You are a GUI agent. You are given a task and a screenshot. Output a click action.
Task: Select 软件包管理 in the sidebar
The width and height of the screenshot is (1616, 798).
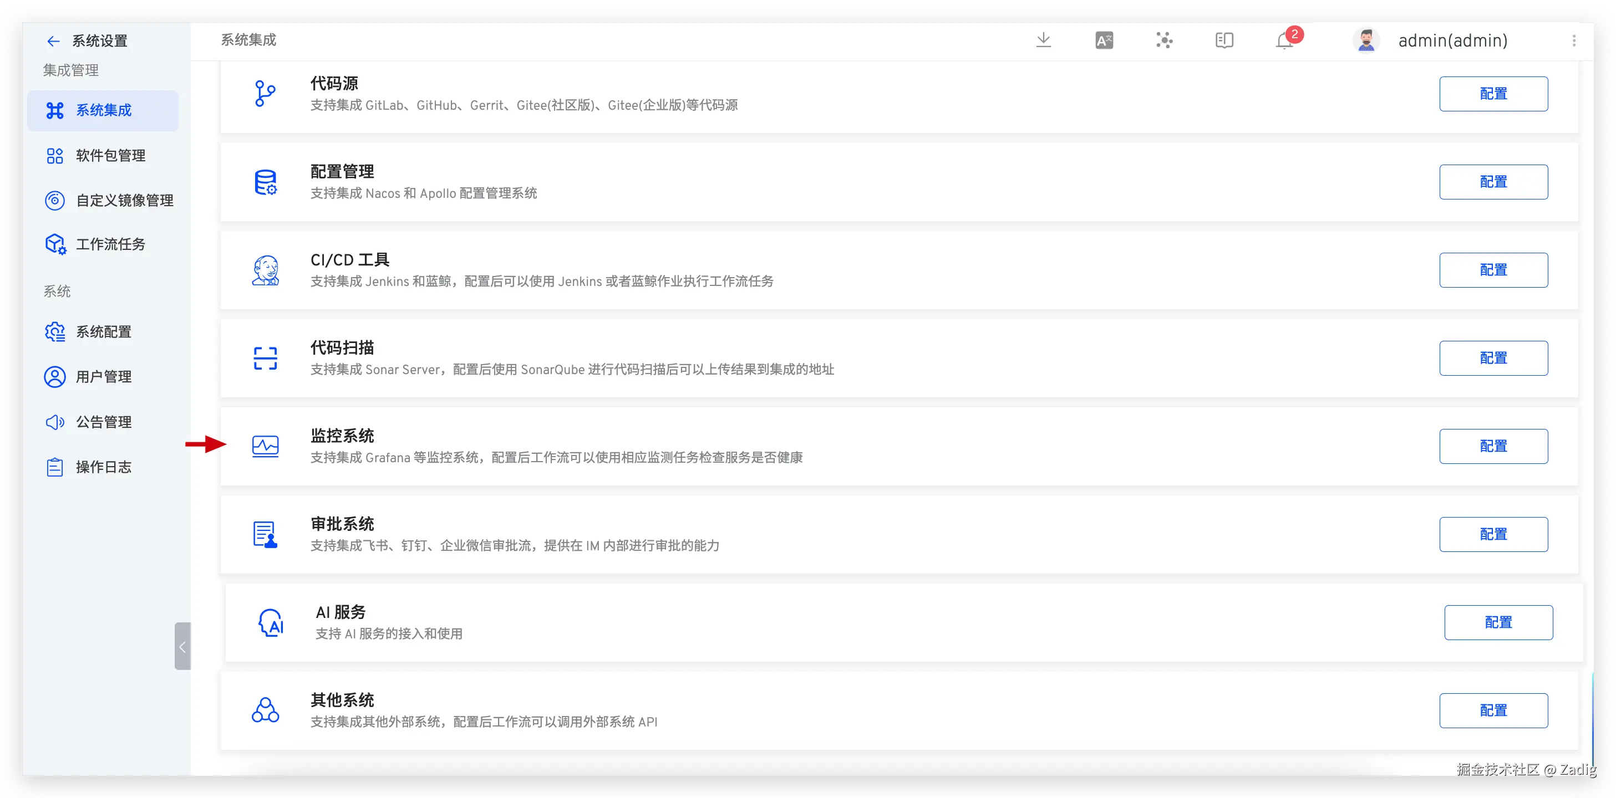[110, 156]
